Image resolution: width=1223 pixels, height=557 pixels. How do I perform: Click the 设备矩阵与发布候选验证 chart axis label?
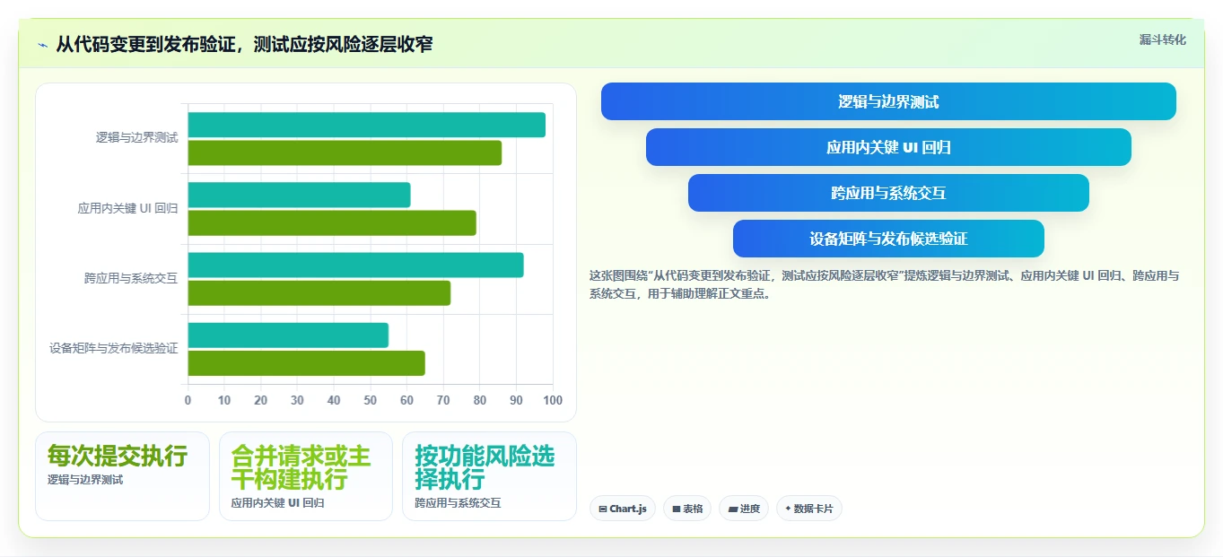pos(114,348)
